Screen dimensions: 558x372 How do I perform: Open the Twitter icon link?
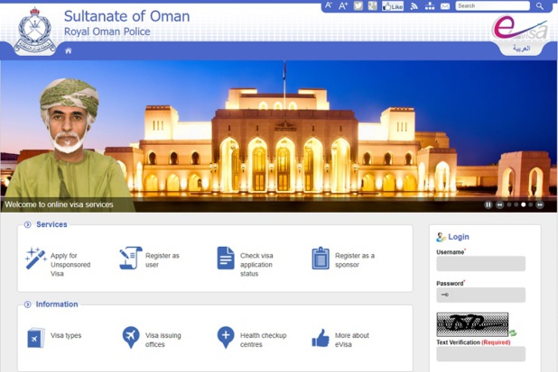358,6
